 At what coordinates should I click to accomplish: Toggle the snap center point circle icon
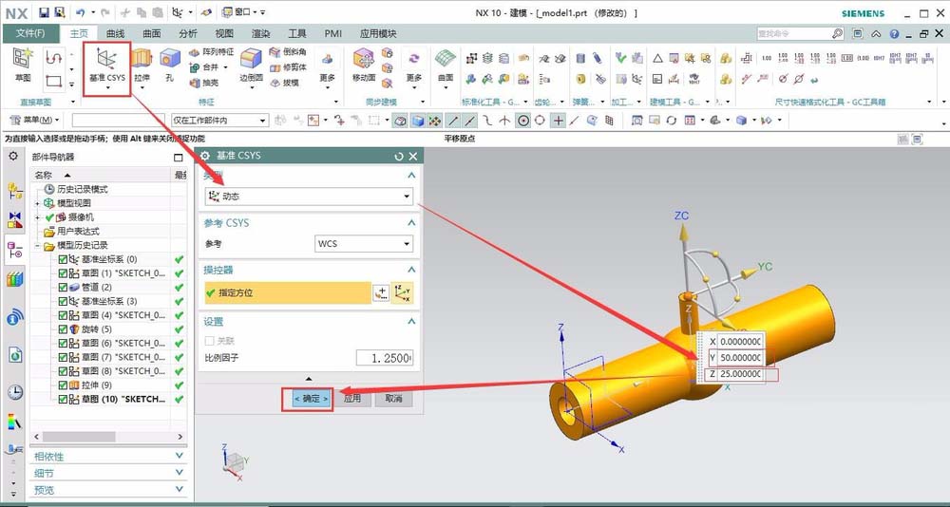coord(522,121)
